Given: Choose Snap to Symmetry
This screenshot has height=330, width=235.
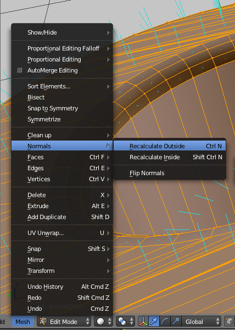Looking at the screenshot, I should tap(62, 108).
